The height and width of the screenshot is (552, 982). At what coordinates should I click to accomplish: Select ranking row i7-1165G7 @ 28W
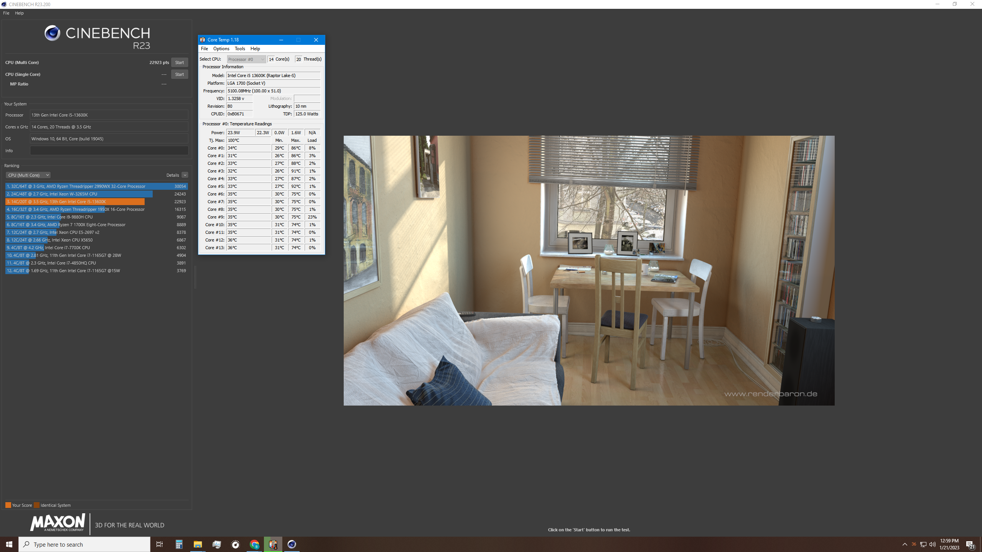(96, 255)
